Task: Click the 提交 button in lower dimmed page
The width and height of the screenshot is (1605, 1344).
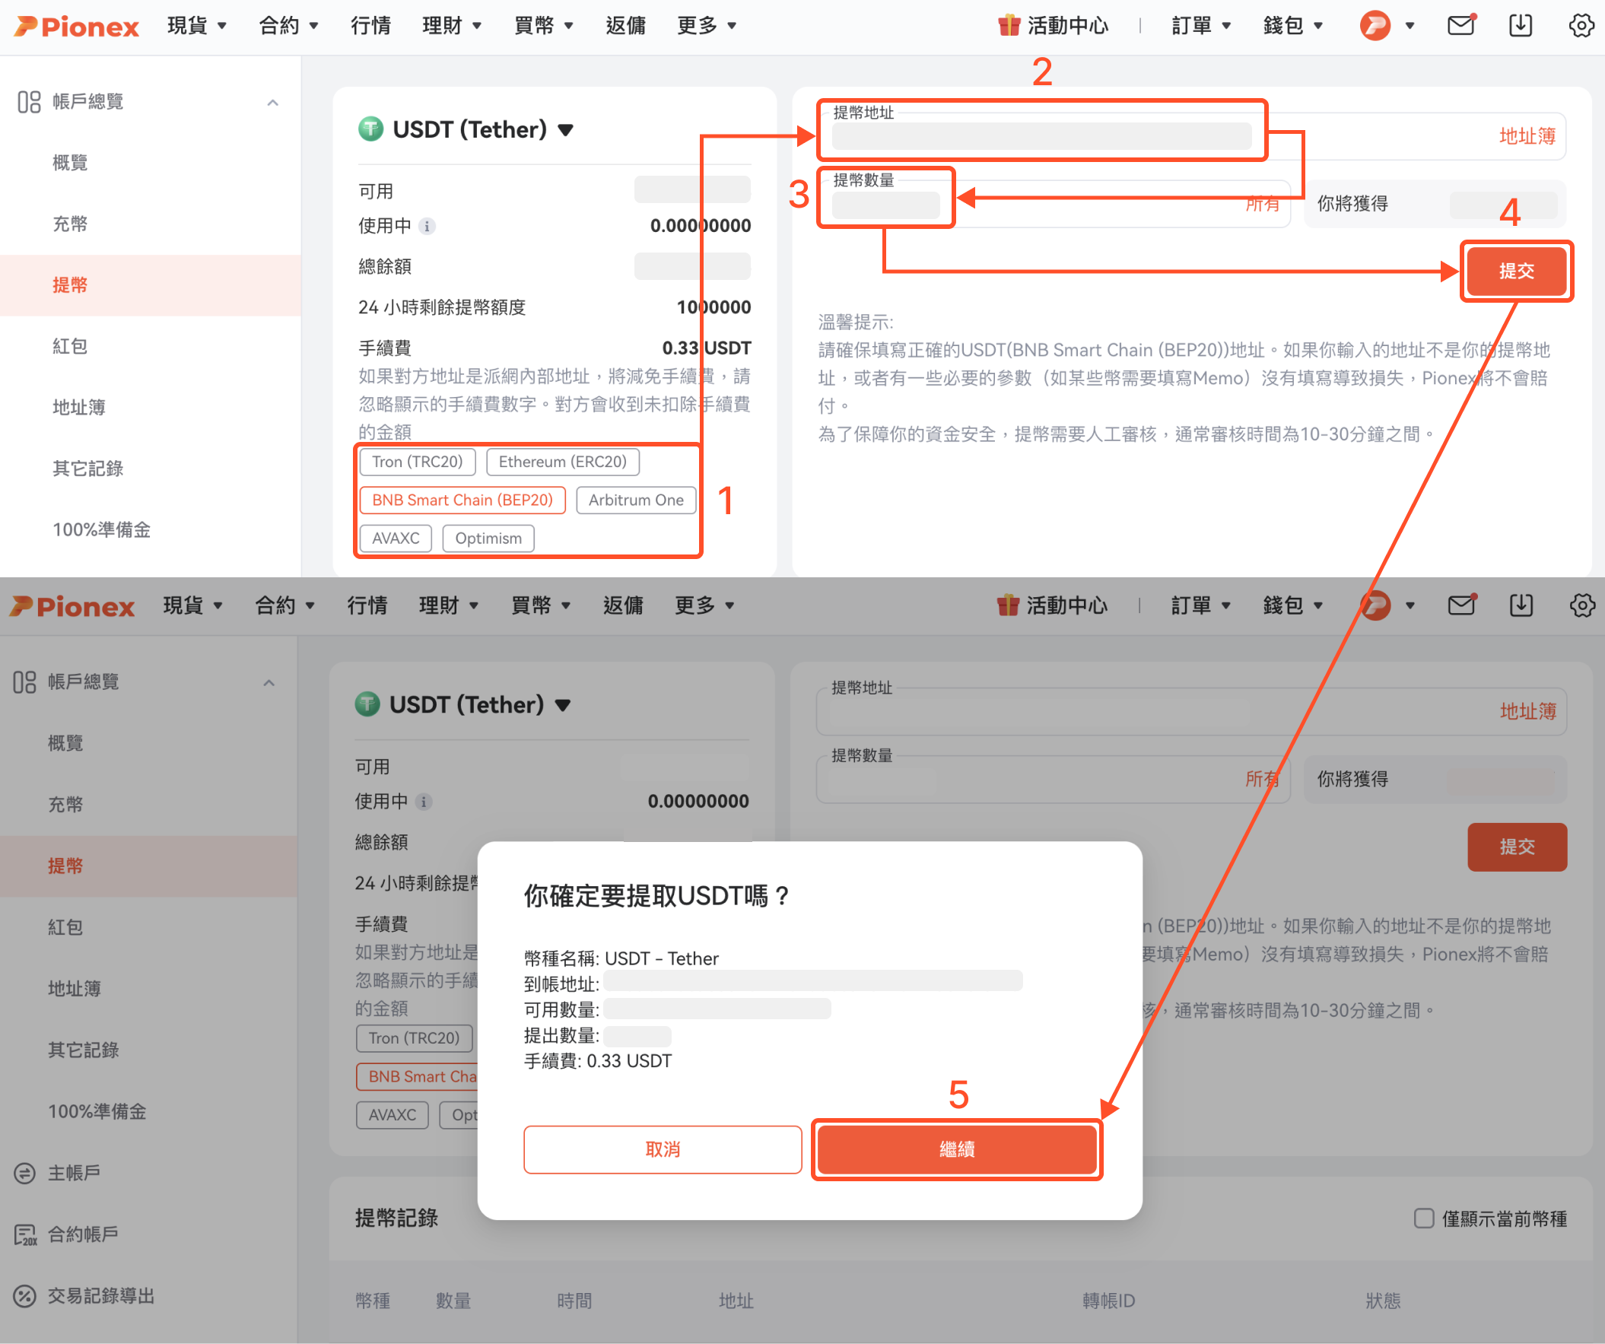Action: click(1517, 847)
